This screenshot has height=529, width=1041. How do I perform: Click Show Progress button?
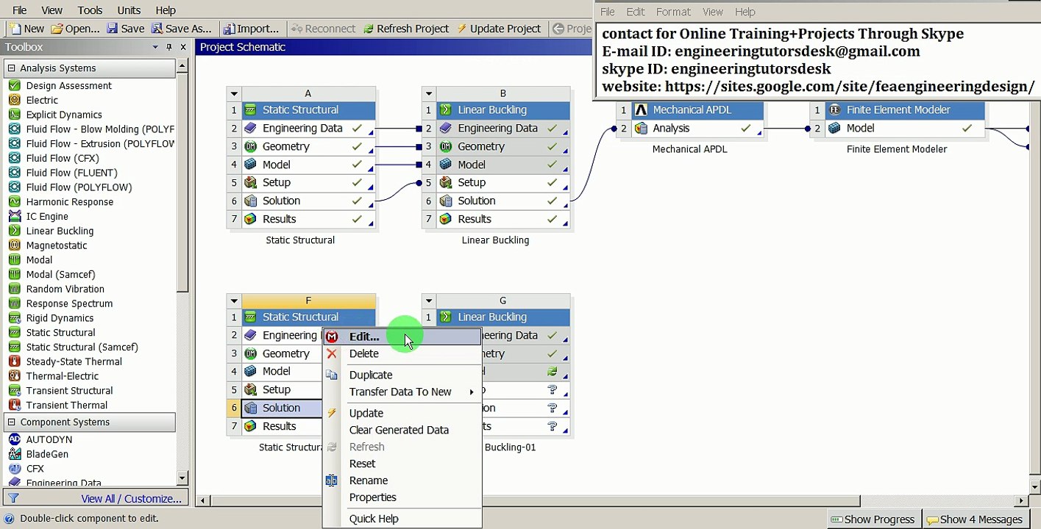(x=873, y=519)
